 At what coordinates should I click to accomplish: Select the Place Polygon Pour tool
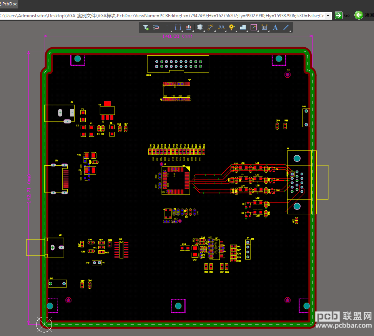click(243, 27)
